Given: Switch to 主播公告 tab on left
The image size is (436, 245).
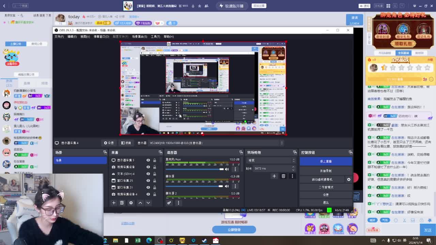Looking at the screenshot, I should point(16,44).
